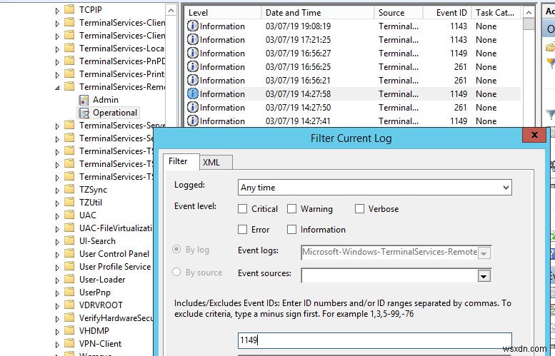Select the User Profile Service tree item
Screen dimensions: 555x356
pos(115,267)
